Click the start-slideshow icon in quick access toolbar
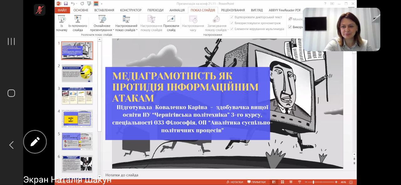The width and height of the screenshot is (401, 185). tap(89, 4)
